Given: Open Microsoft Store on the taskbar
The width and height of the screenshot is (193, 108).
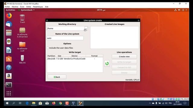Looking at the screenshot, I should pos(40,103).
